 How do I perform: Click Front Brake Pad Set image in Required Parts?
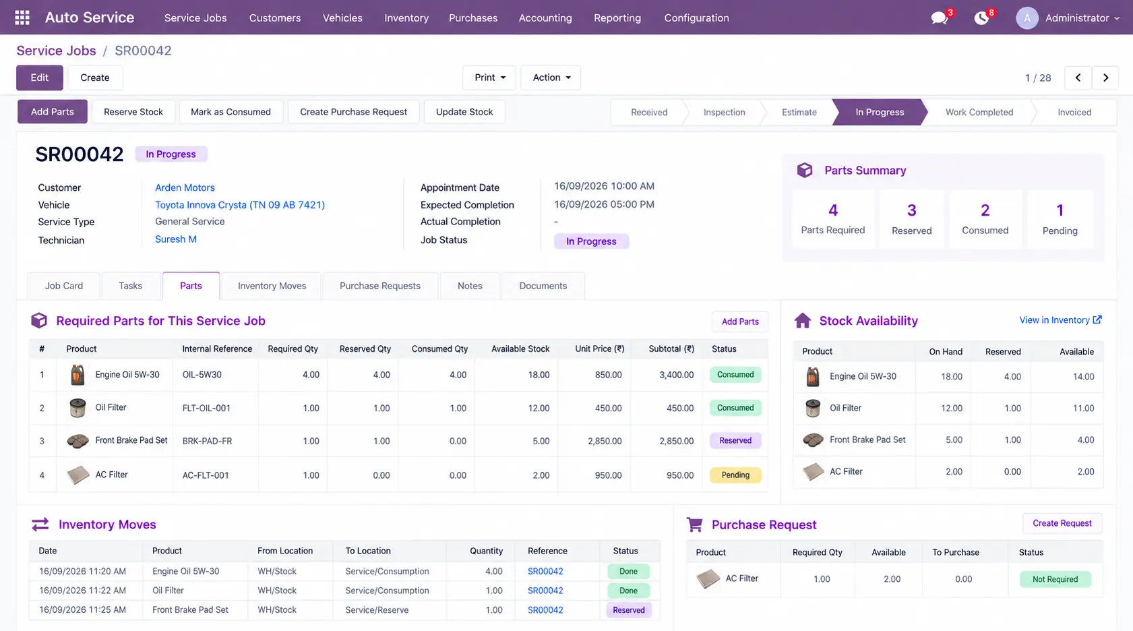pos(78,441)
